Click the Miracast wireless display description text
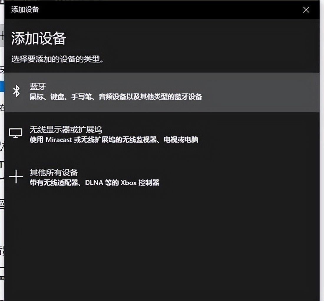 113,140
